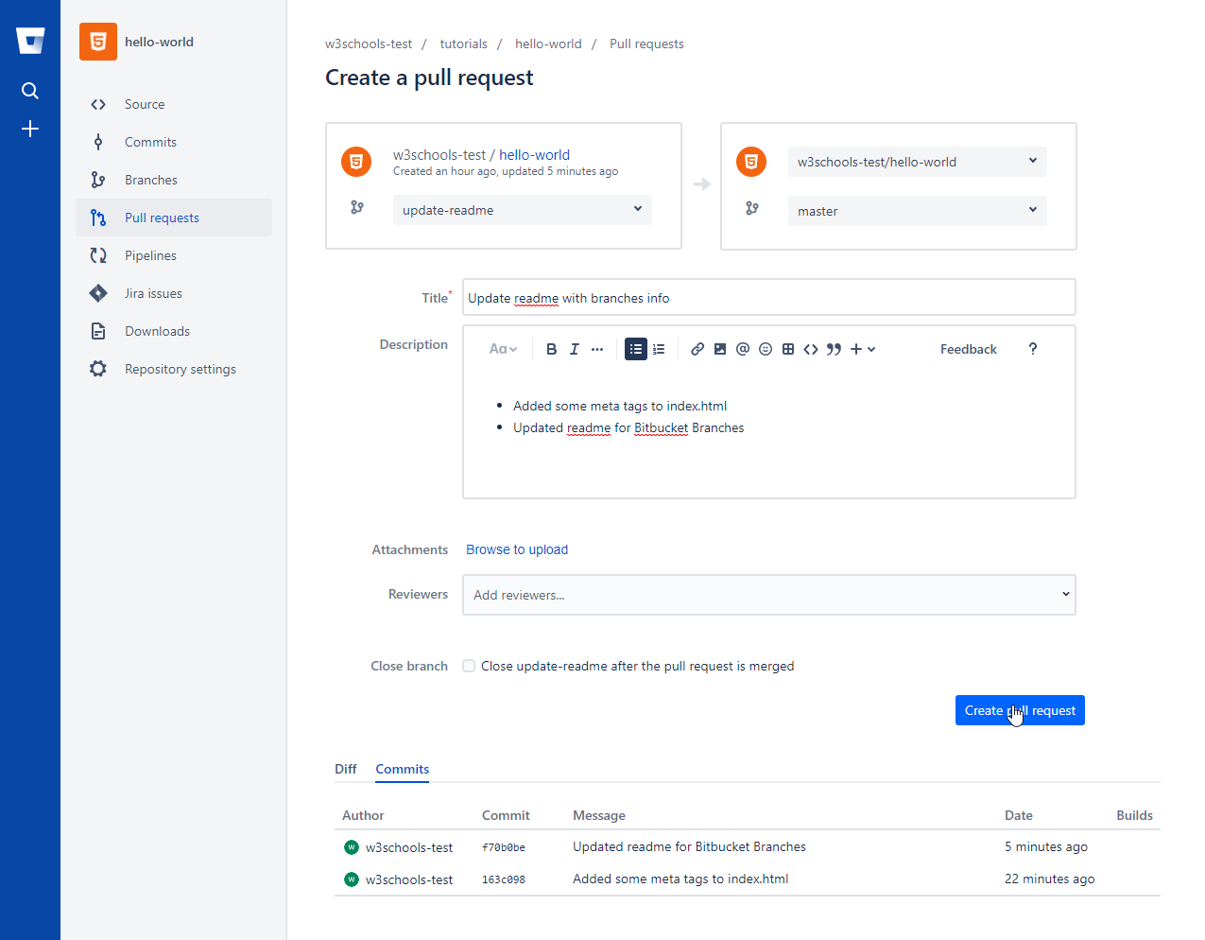Open the hello-world source repository link
This screenshot has height=940, width=1205.
[534, 155]
